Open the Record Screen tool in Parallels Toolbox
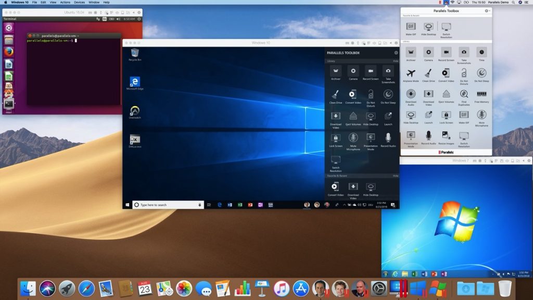Image resolution: width=533 pixels, height=300 pixels. 447,53
